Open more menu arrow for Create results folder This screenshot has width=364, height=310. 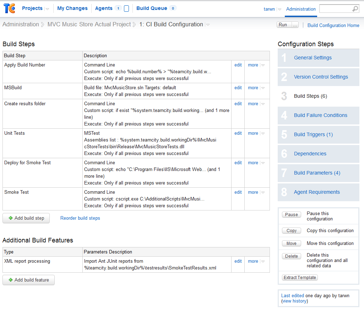pyautogui.click(x=263, y=104)
